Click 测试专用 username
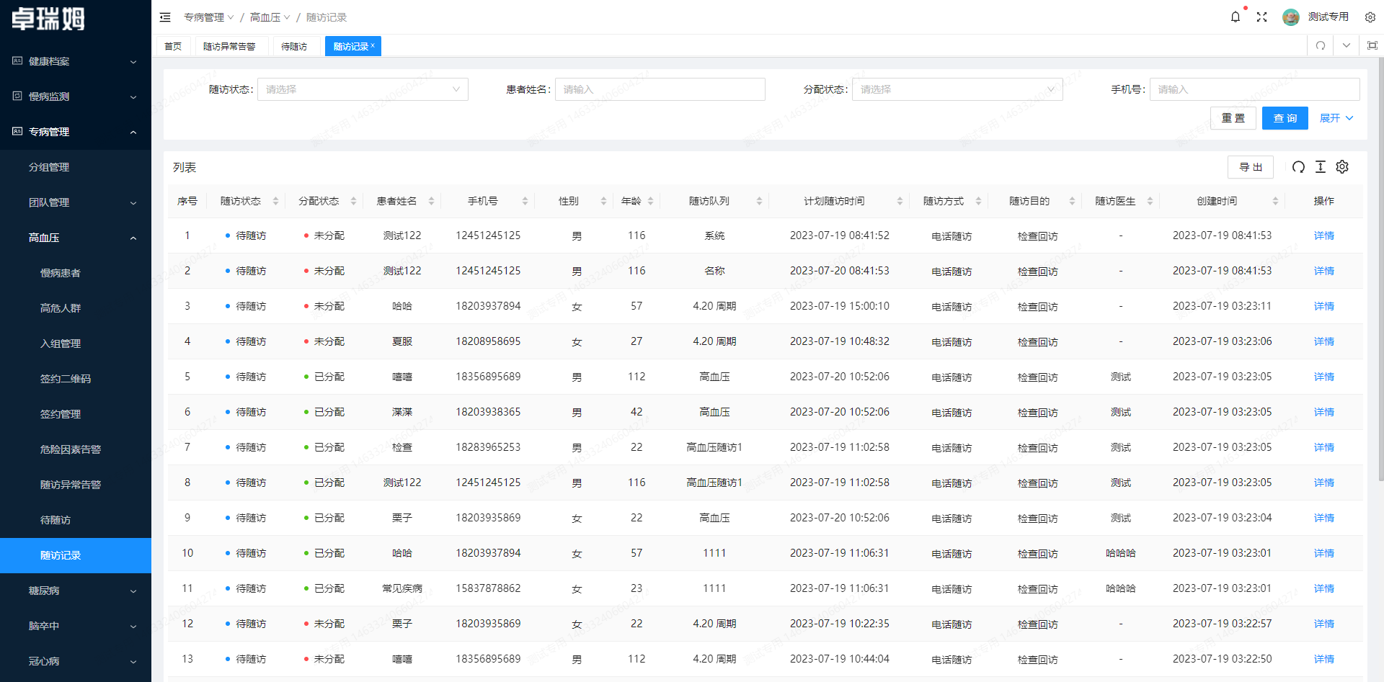Screen dimensions: 1384x682 1328,17
